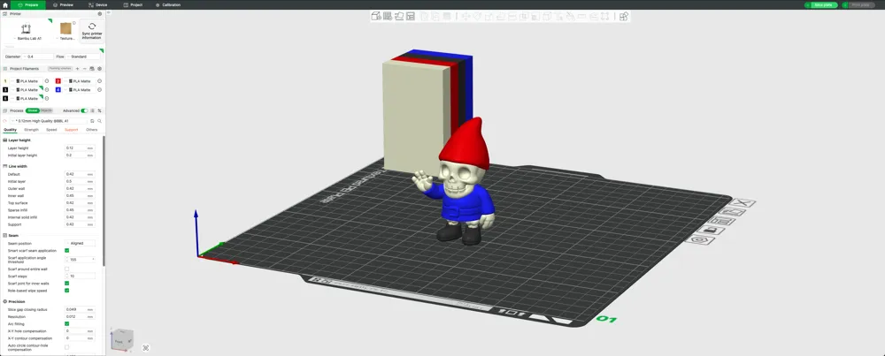The width and height of the screenshot is (885, 356).
Task: Click the plate lock icon on bed edge
Action: pyautogui.click(x=710, y=230)
